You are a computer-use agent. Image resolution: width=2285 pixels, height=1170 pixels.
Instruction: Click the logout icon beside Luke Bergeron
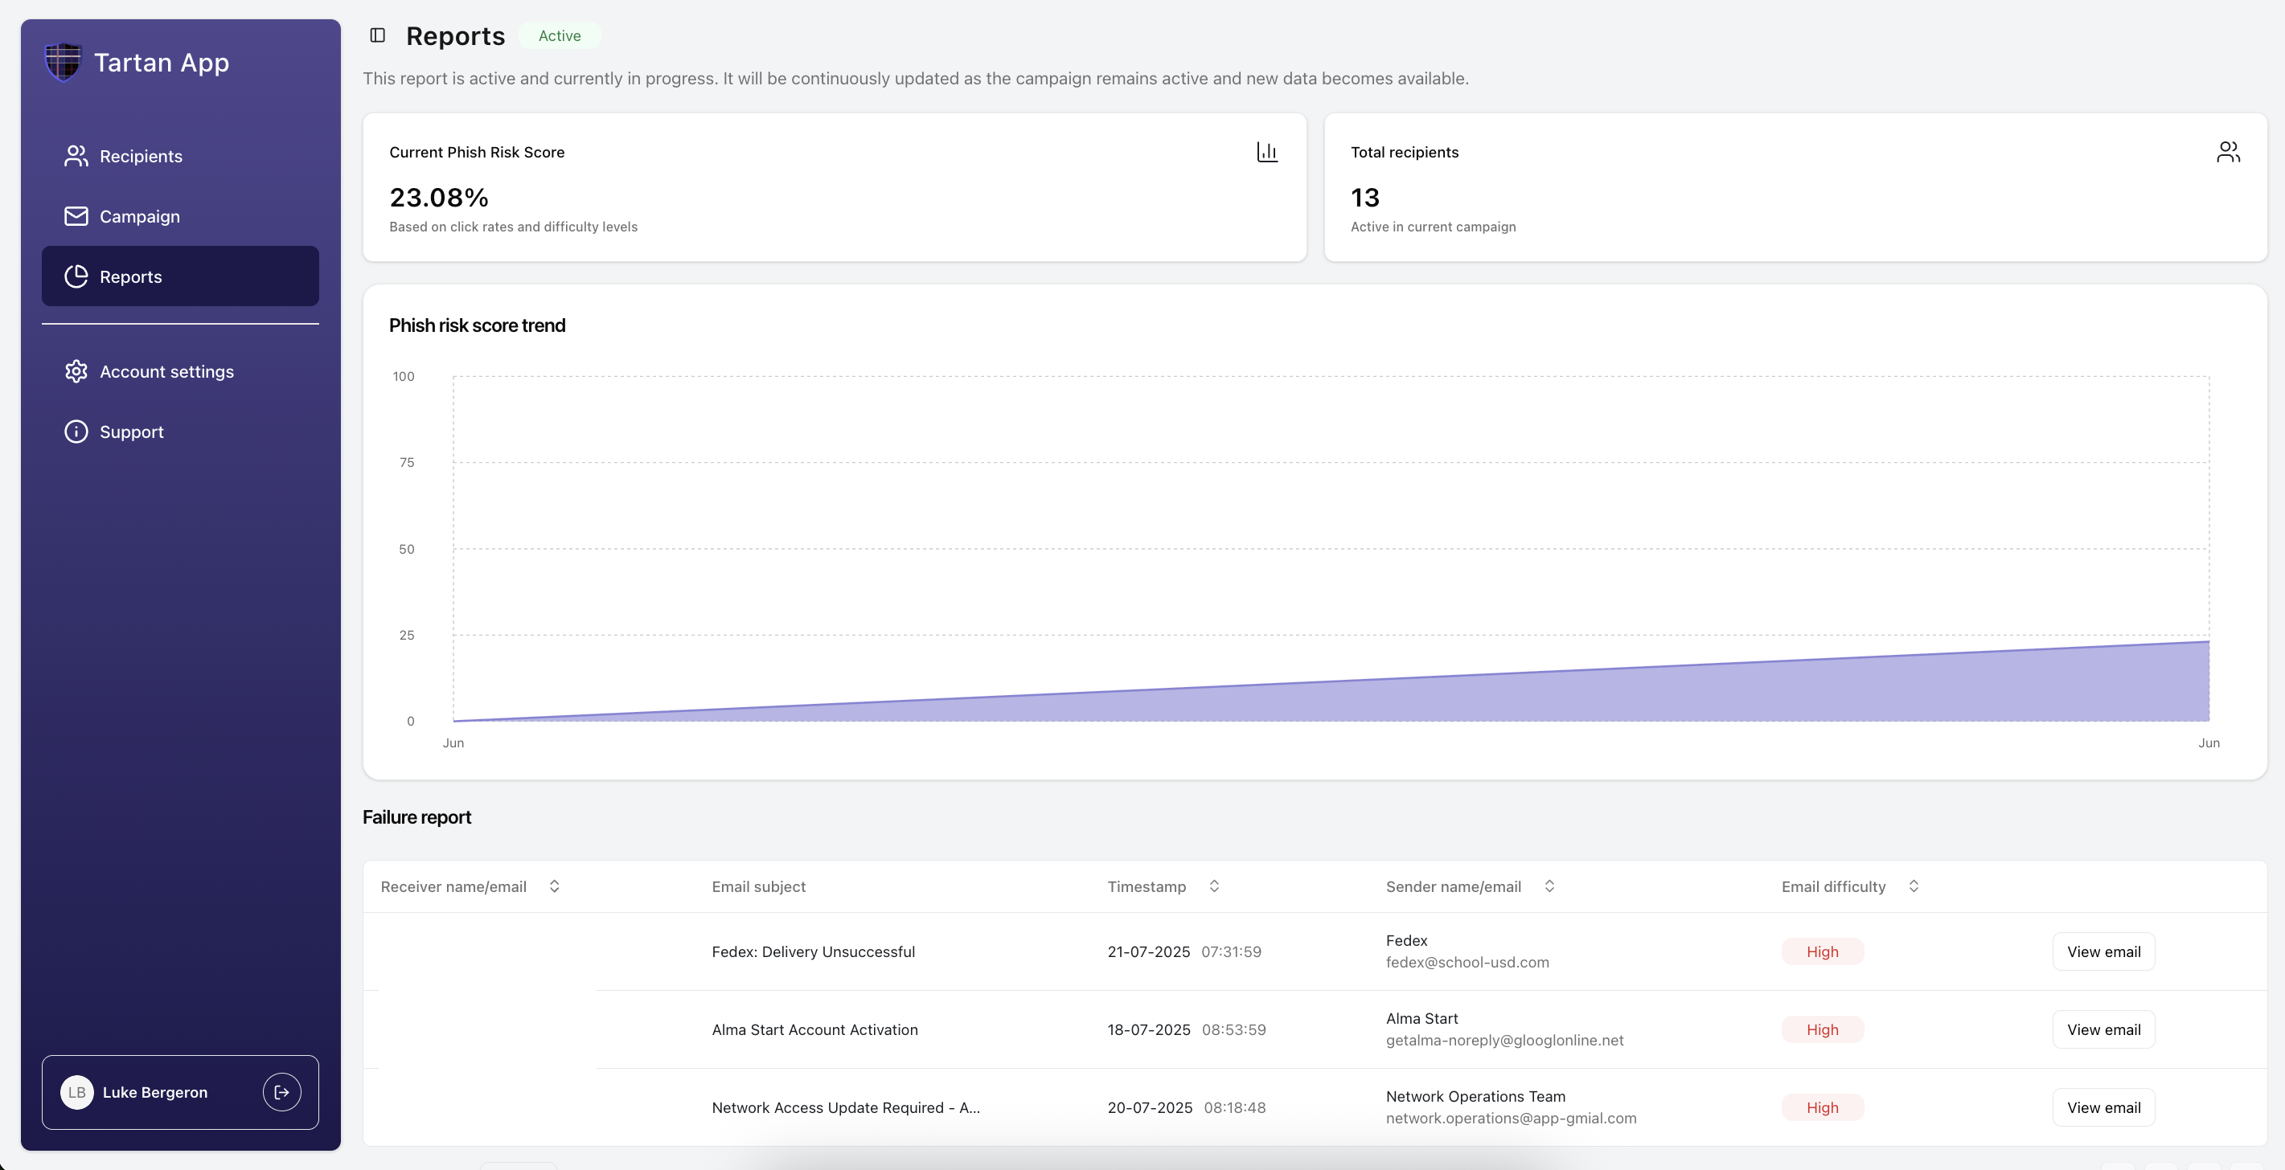click(281, 1092)
